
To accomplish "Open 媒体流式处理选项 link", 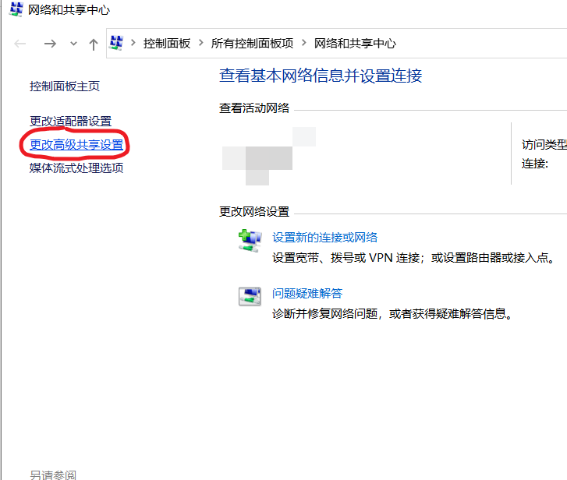I will [76, 168].
